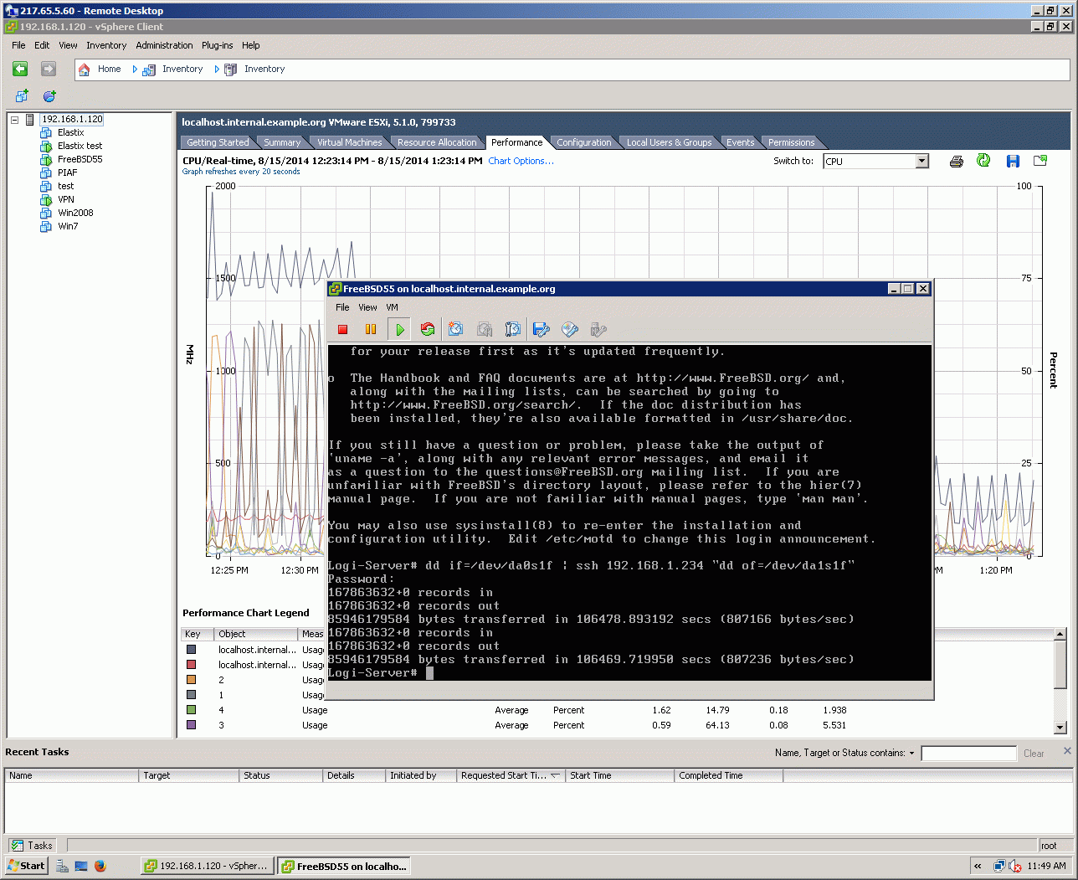Pop out the chart into a new window
Screen dimensions: 1078x880
[1040, 161]
